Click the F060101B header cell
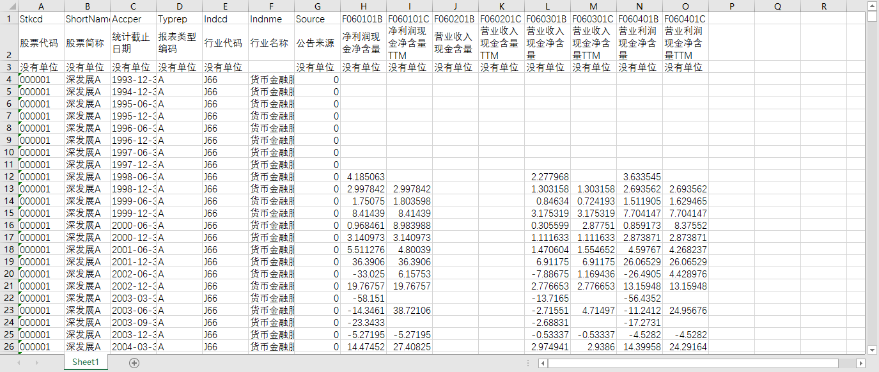 pyautogui.click(x=364, y=19)
